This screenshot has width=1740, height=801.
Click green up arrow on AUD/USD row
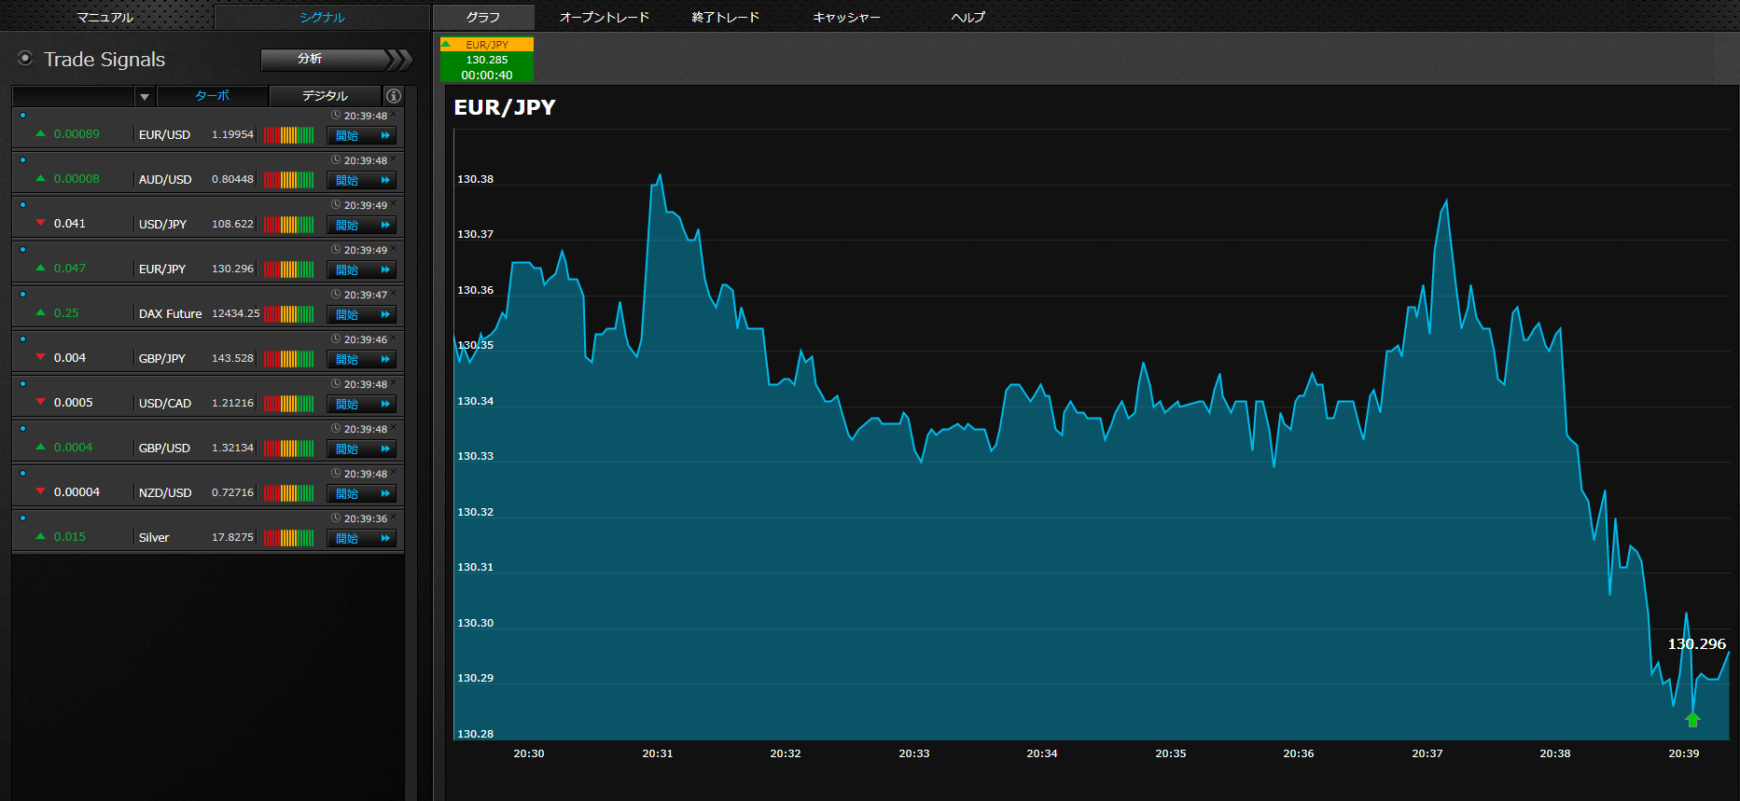40,178
